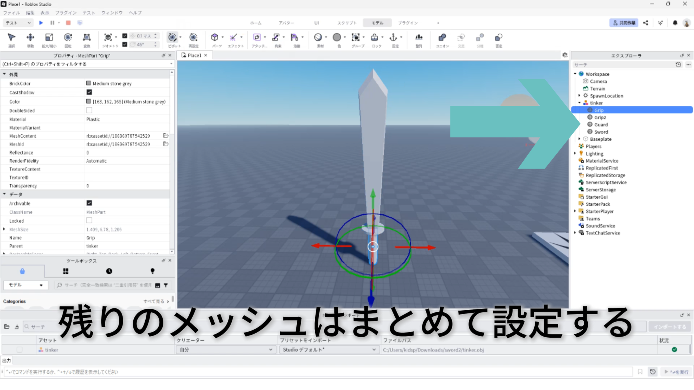The image size is (694, 390).
Task: Select the Move tool icon
Action: (x=30, y=38)
